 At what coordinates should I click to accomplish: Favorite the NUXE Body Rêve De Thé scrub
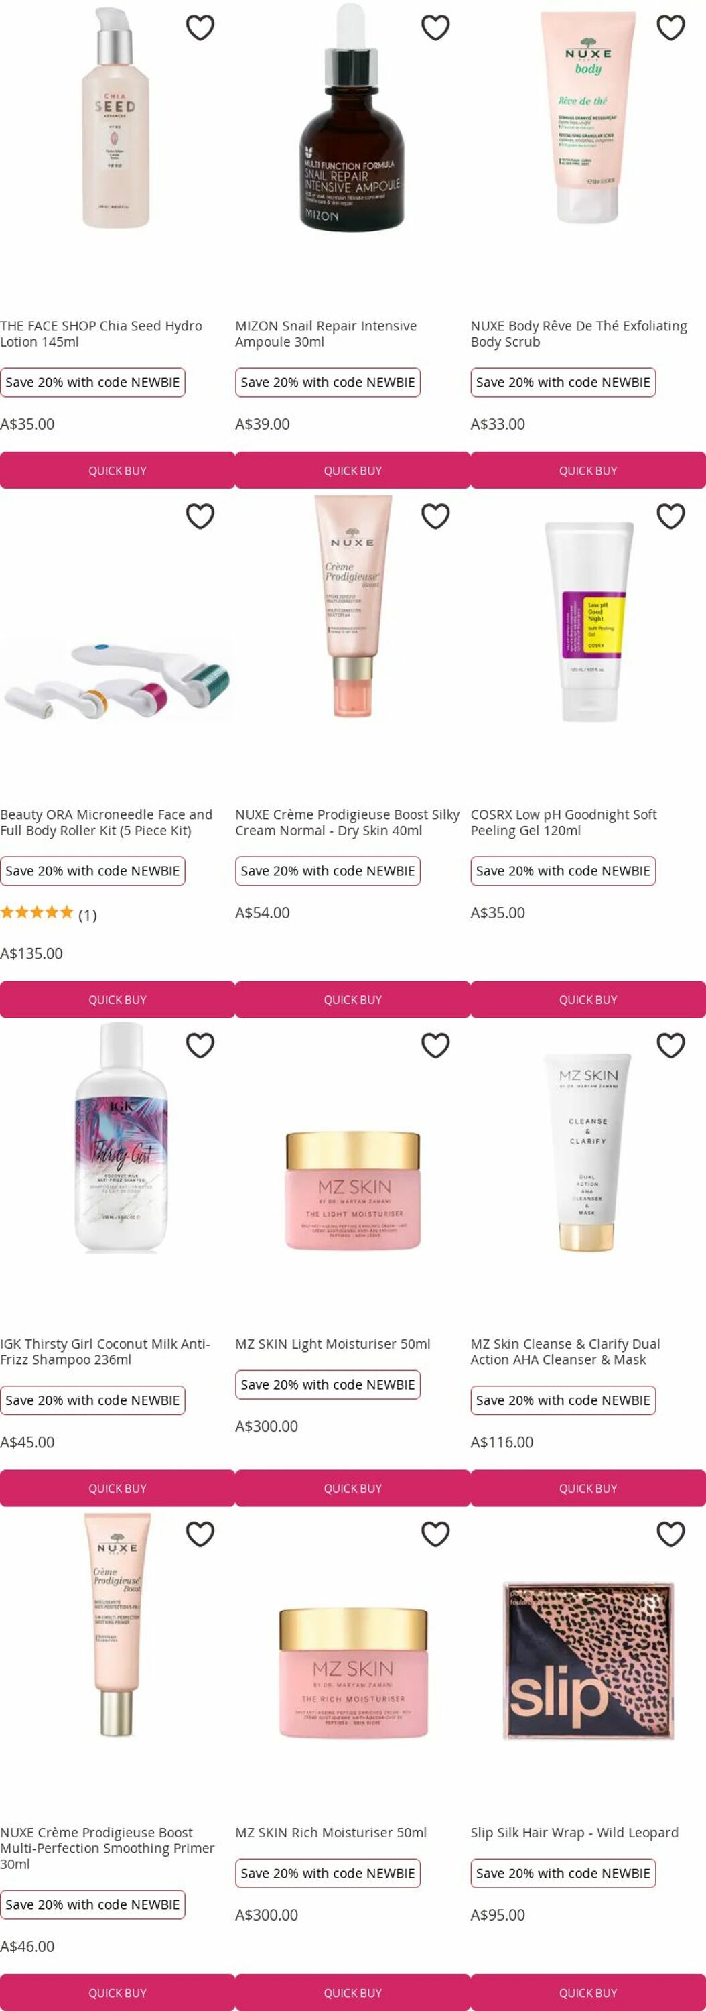[671, 27]
